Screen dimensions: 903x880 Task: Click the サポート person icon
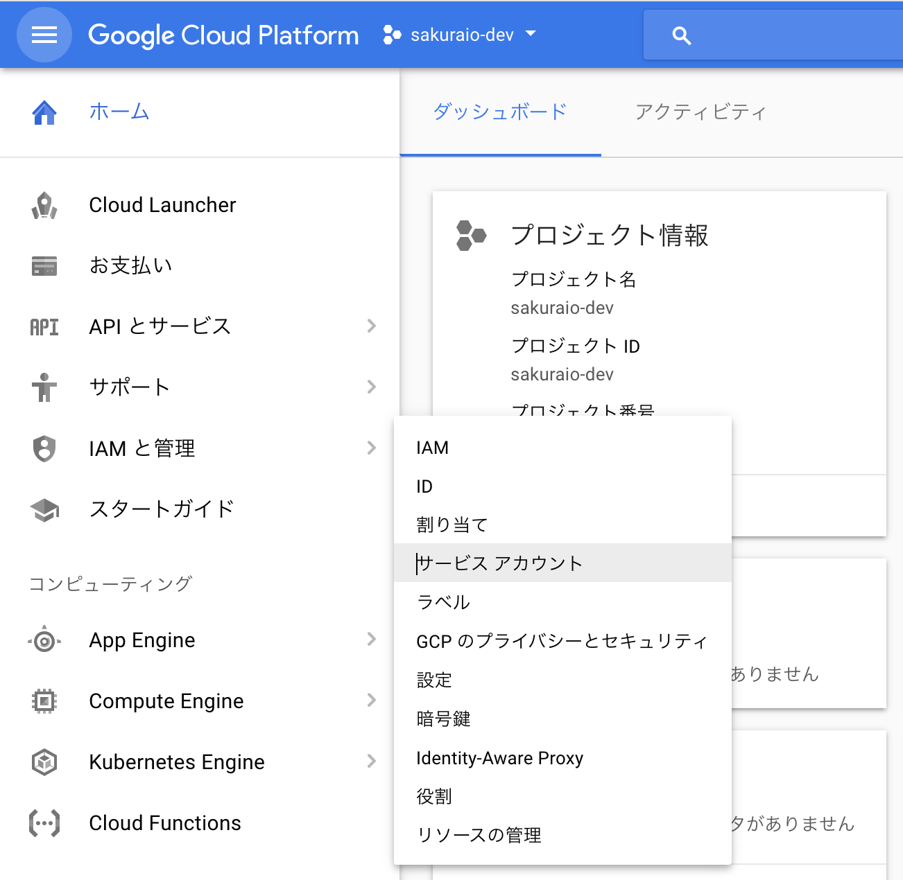(x=44, y=387)
